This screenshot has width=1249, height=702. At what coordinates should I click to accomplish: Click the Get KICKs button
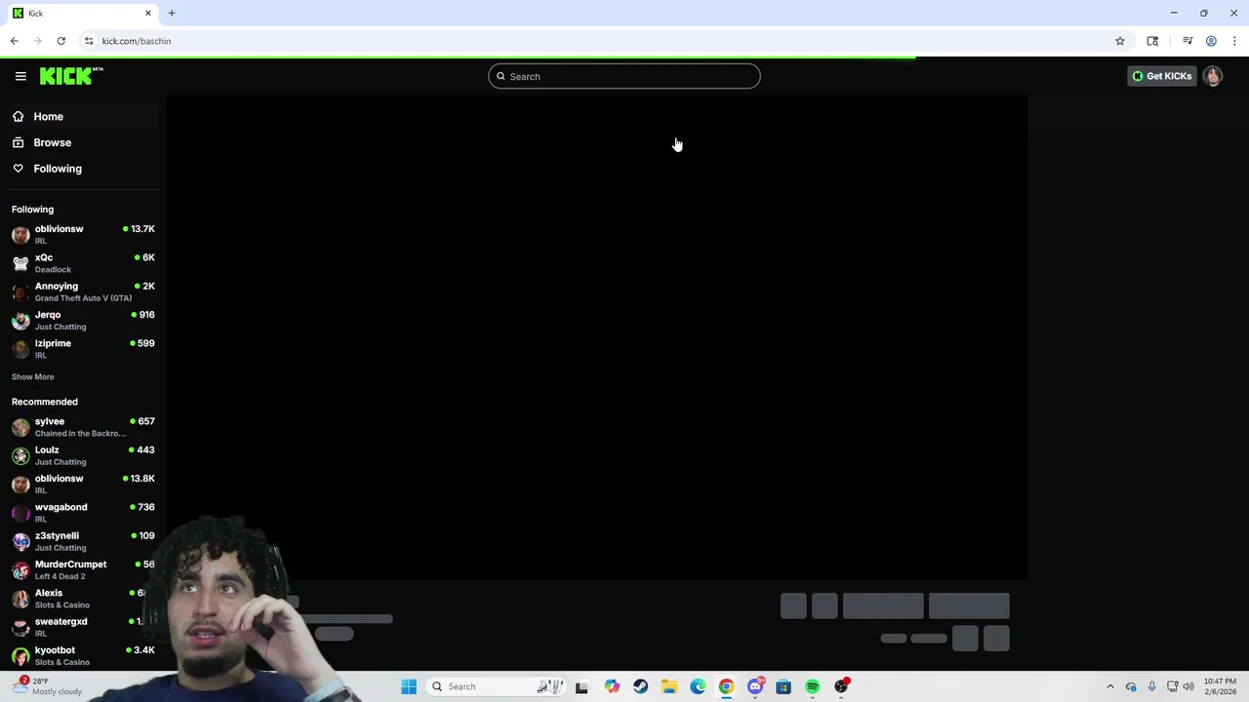click(1161, 76)
